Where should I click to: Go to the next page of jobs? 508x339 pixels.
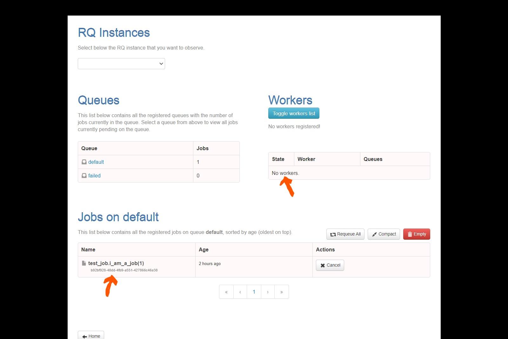268,291
